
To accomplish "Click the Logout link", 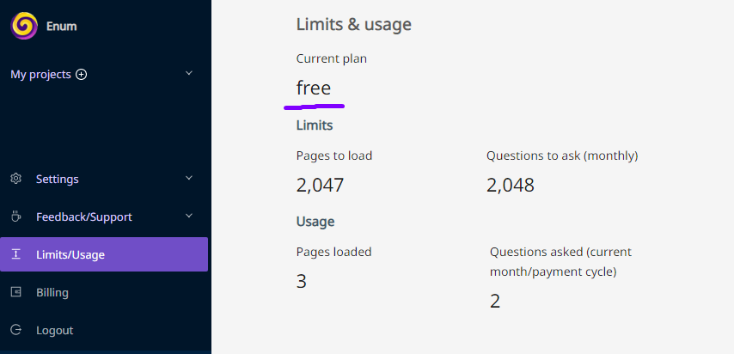I will (x=104, y=330).
